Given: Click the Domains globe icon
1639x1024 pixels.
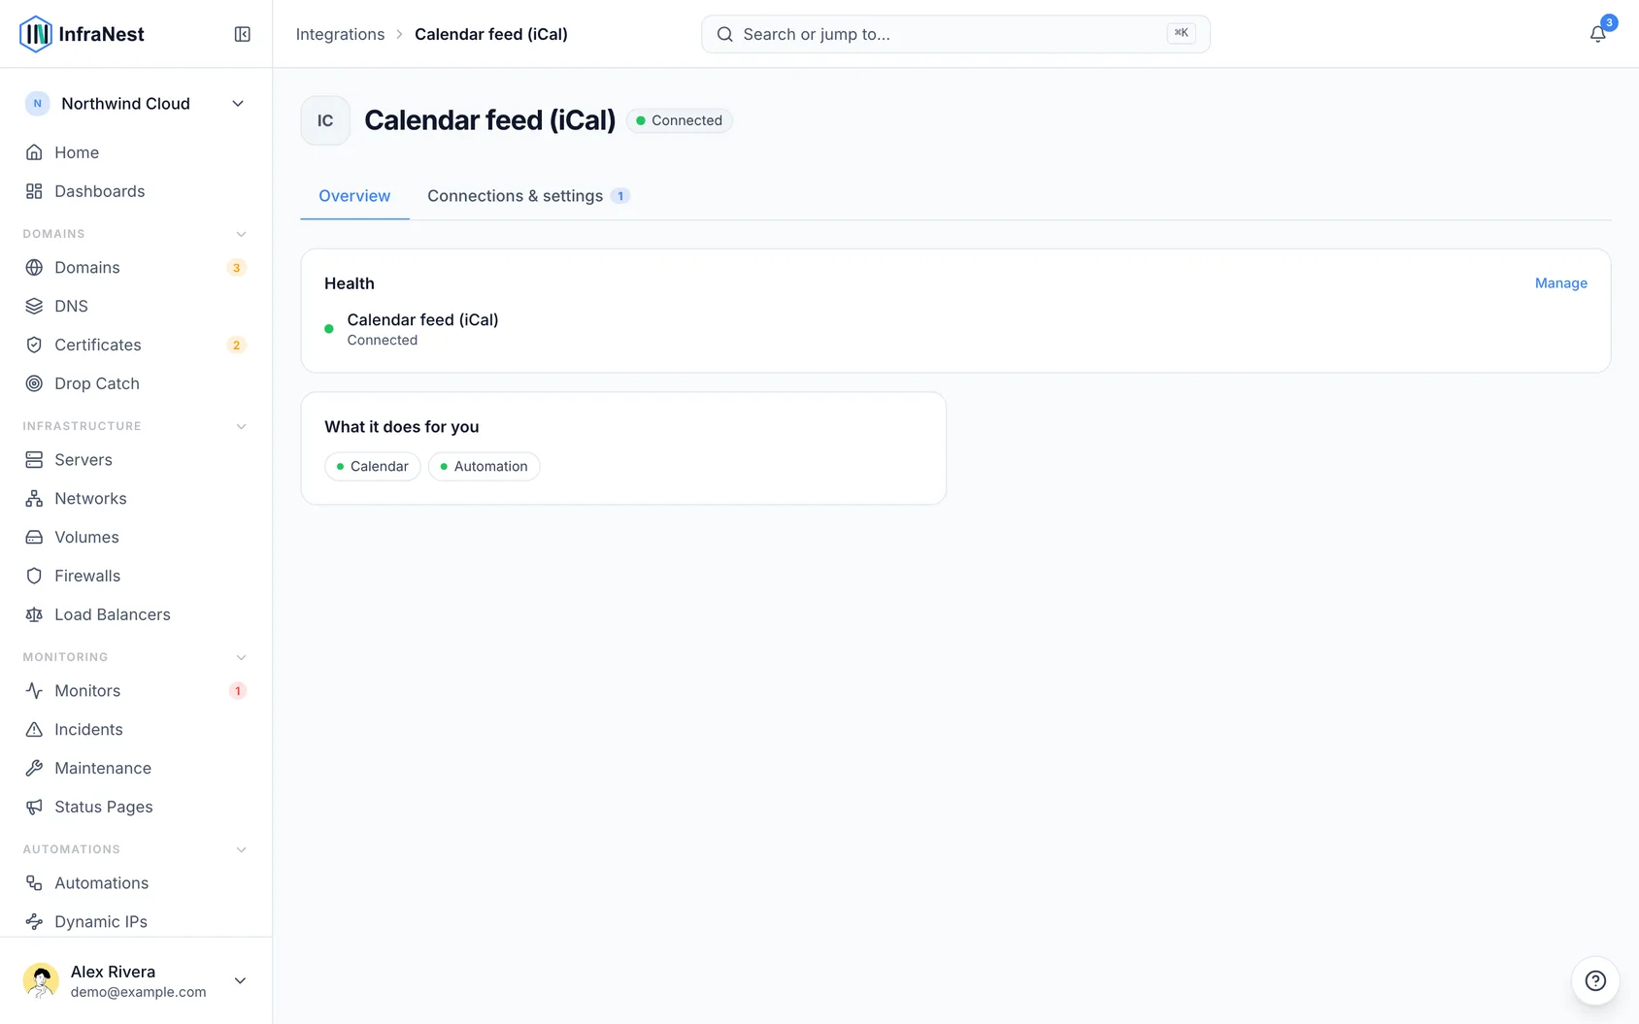Looking at the screenshot, I should coord(34,267).
